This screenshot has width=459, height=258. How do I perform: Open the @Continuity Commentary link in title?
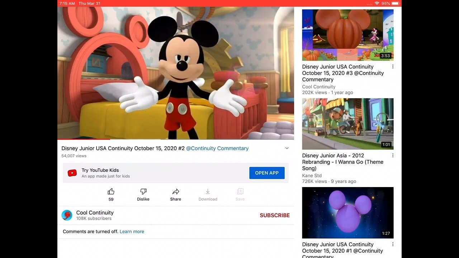(x=217, y=148)
